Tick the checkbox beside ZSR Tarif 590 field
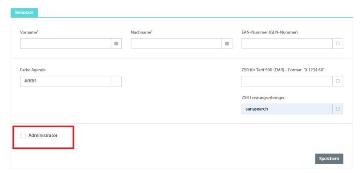Viewport: 360px width, 173px height. tap(338, 81)
